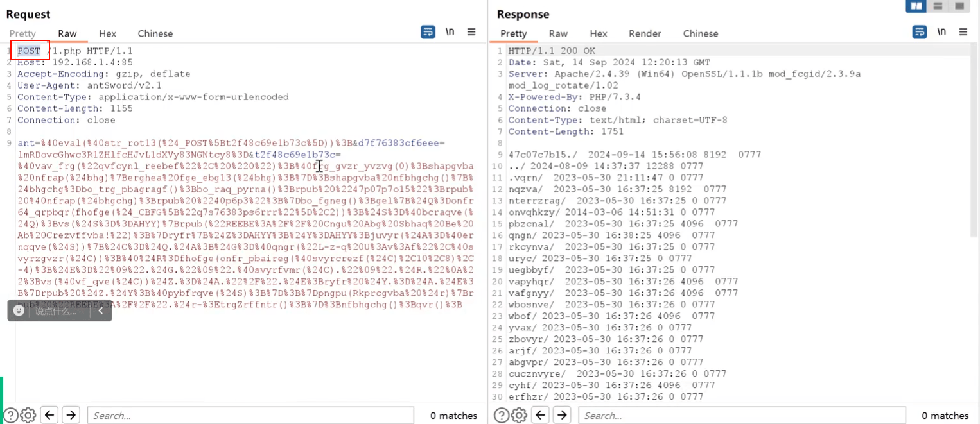Toggle non-printable \n characters in Request panel
Viewport: 980px width, 424px height.
pyautogui.click(x=450, y=32)
